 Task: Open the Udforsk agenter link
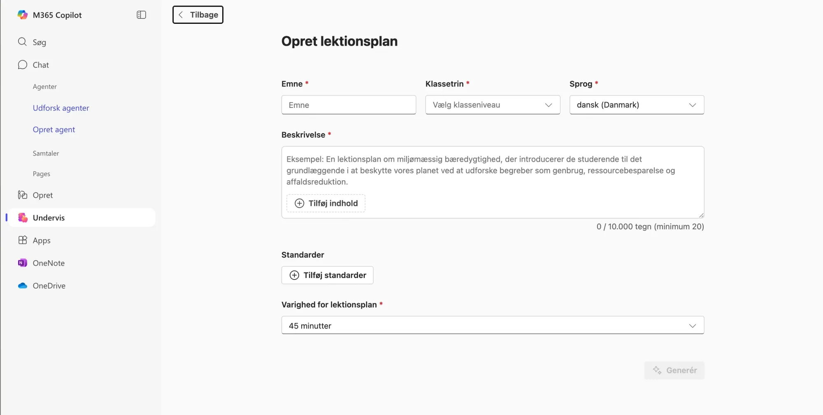61,108
